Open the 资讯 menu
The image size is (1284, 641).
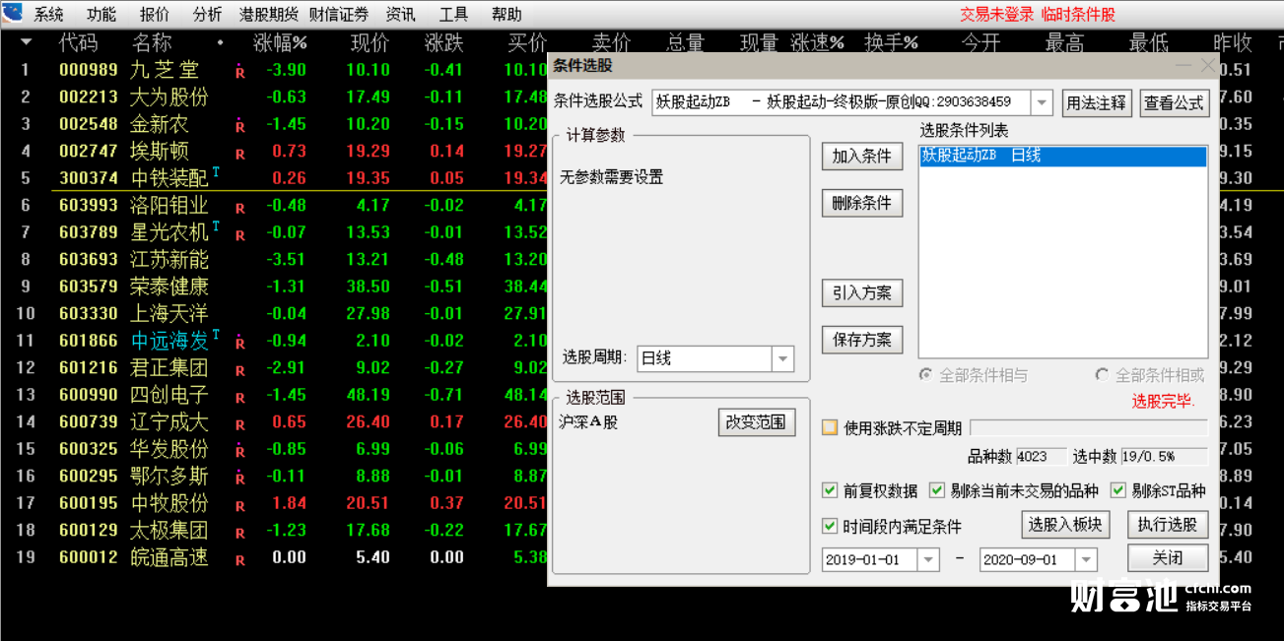coord(400,15)
